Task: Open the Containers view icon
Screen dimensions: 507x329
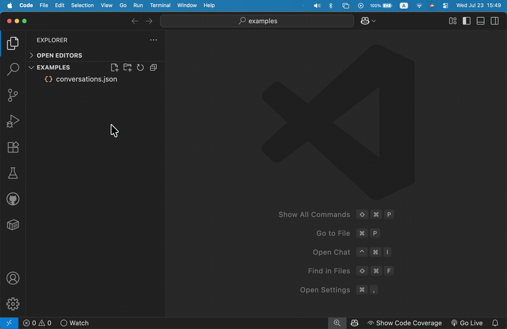Action: (x=13, y=225)
